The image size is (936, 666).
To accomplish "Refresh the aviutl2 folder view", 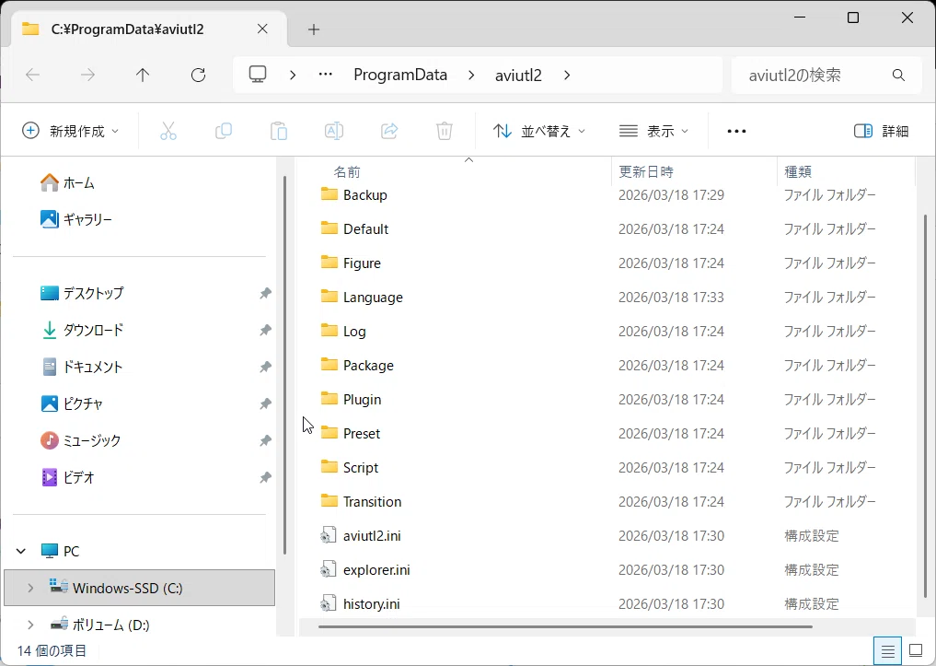I will [198, 76].
